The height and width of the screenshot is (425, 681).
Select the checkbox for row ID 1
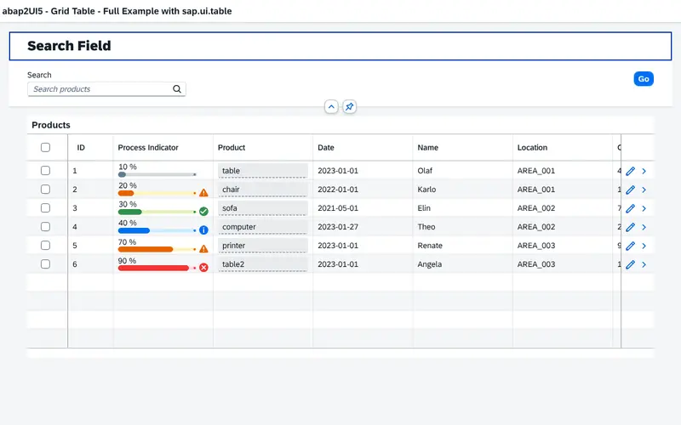coord(45,171)
